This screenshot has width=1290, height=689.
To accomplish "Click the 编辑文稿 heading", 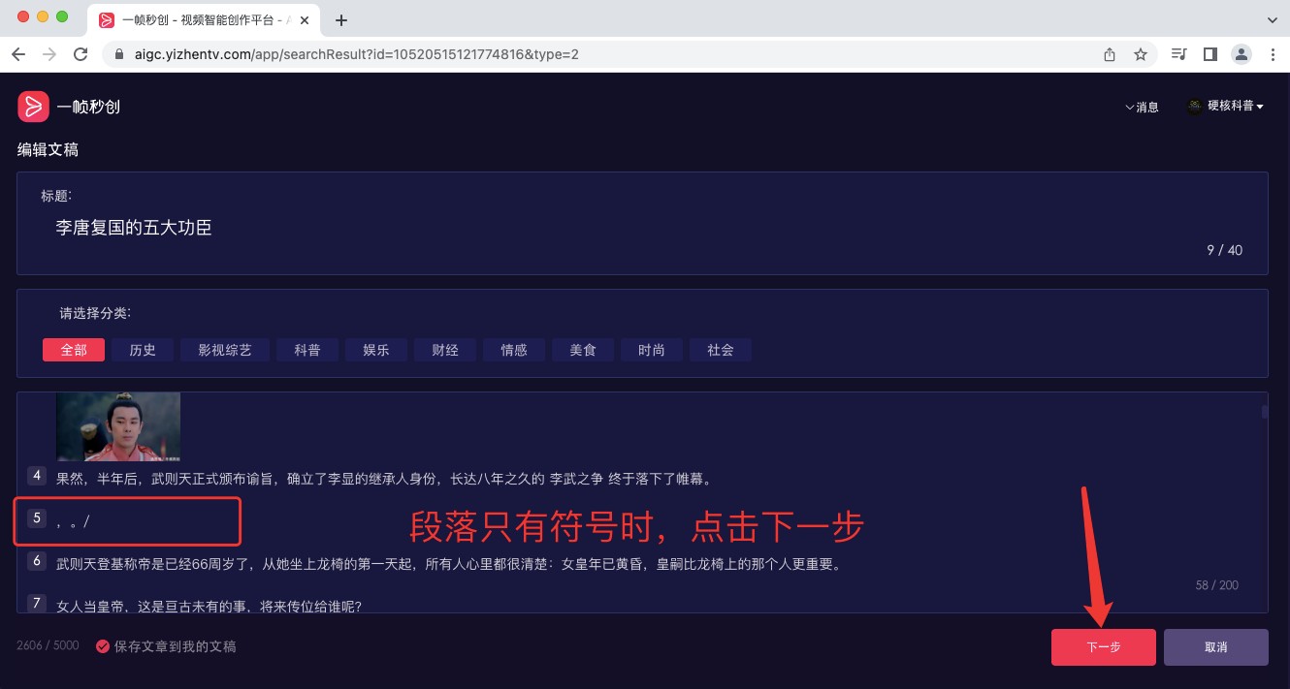I will click(48, 149).
